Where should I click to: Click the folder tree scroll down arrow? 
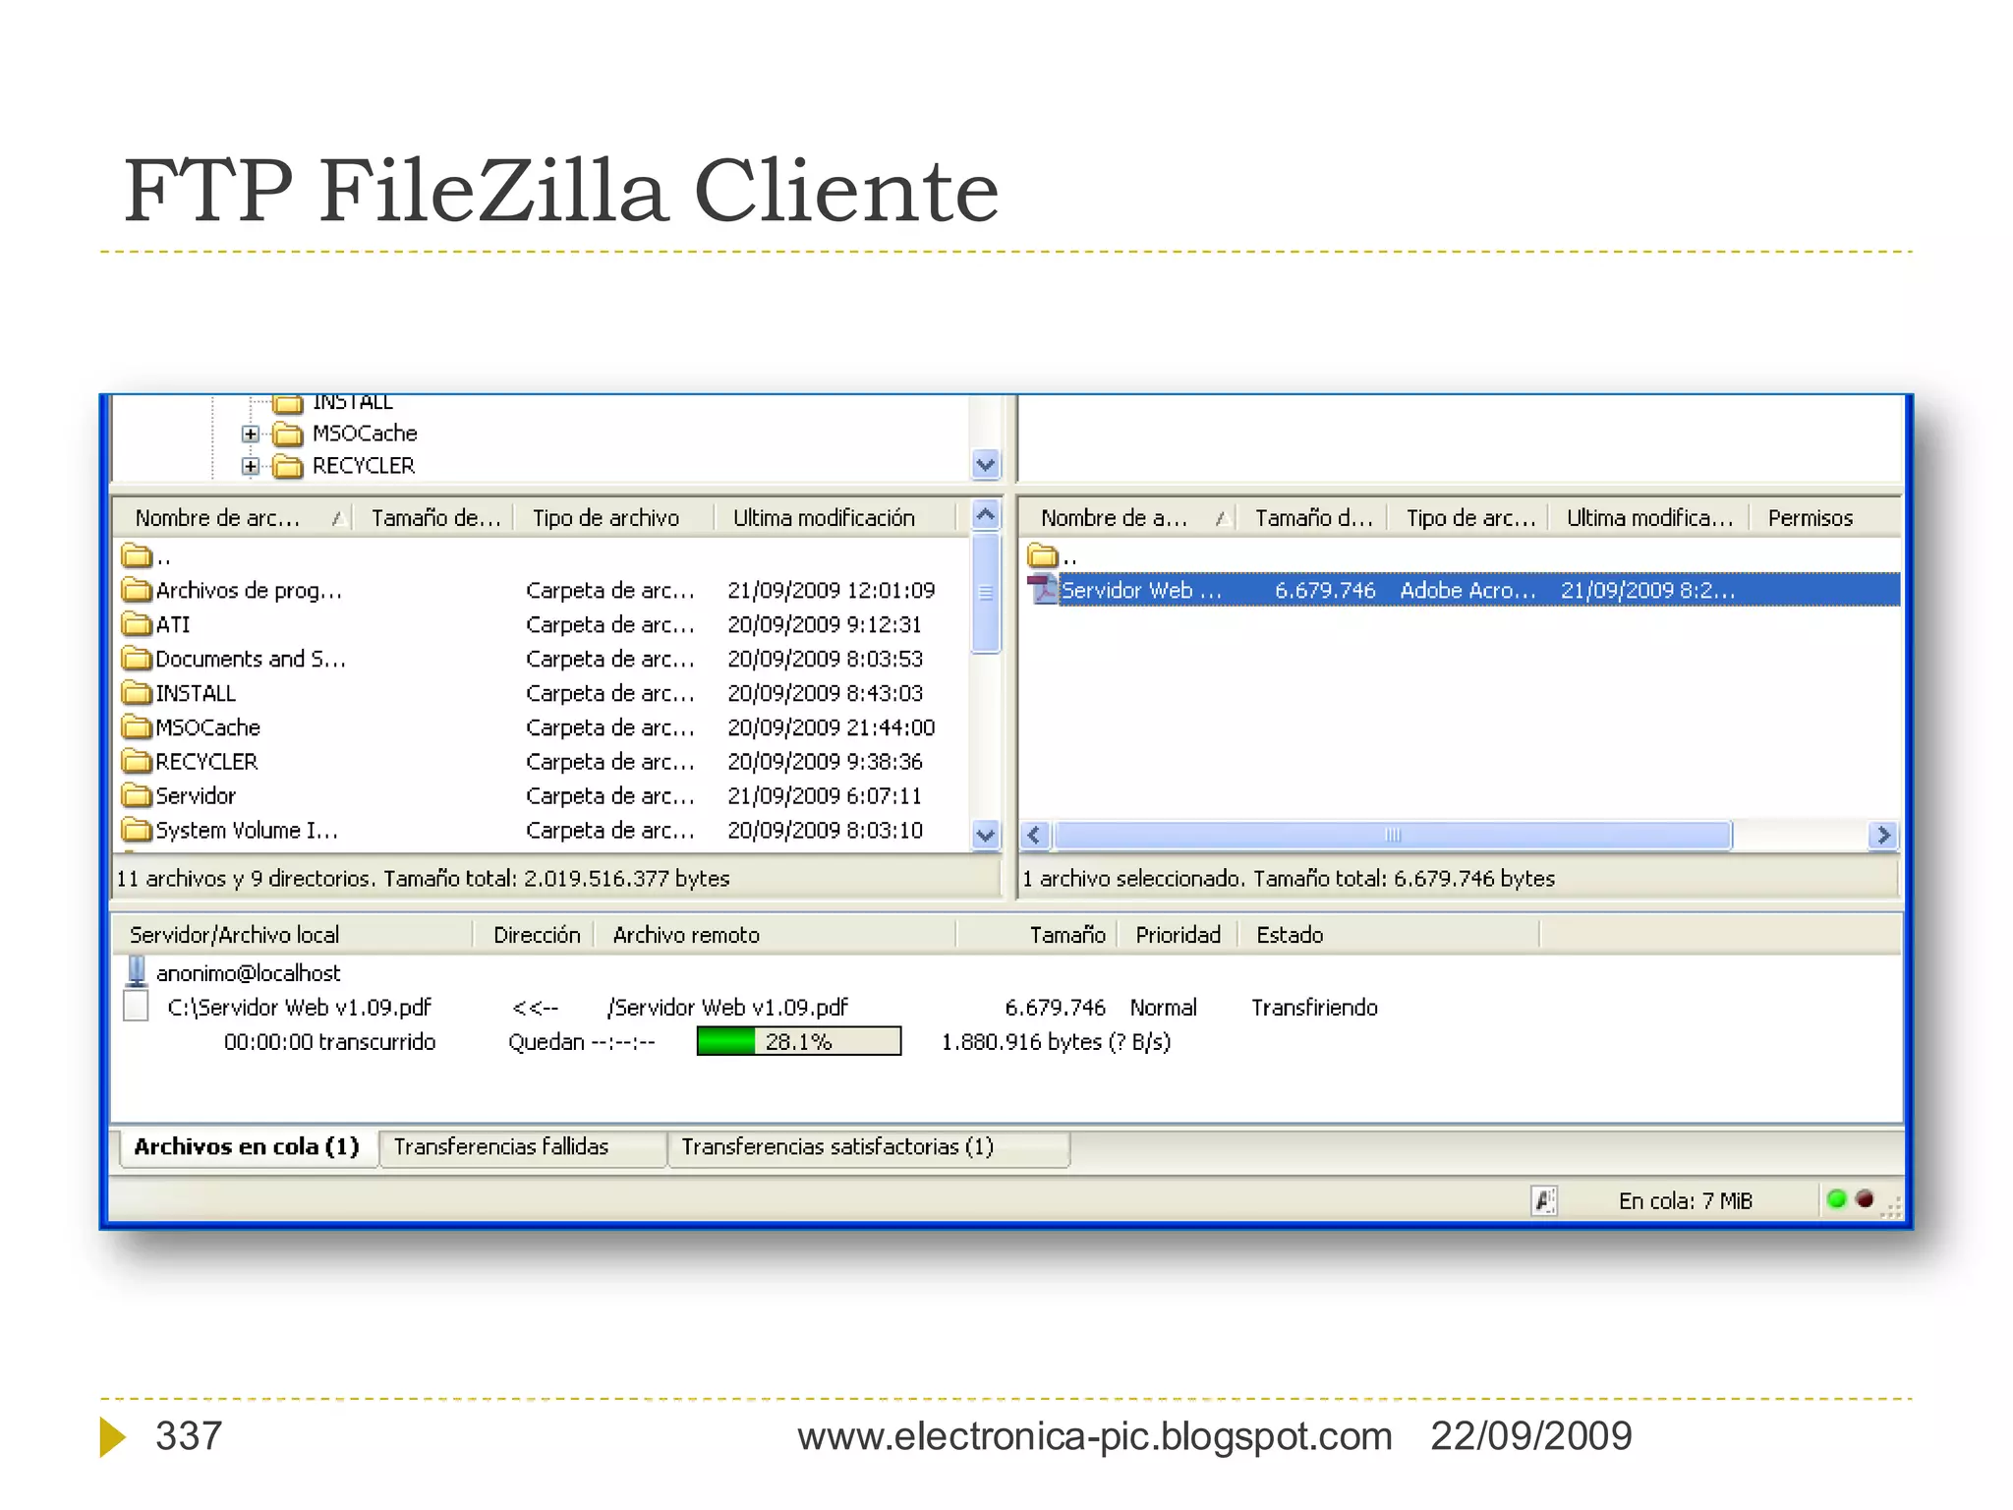985,464
